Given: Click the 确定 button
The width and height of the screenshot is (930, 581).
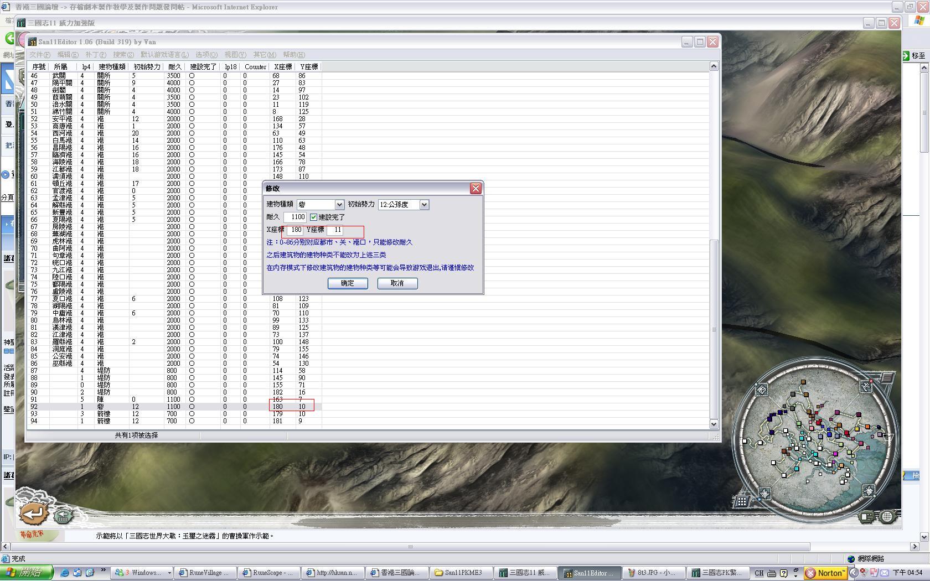Looking at the screenshot, I should click(348, 283).
